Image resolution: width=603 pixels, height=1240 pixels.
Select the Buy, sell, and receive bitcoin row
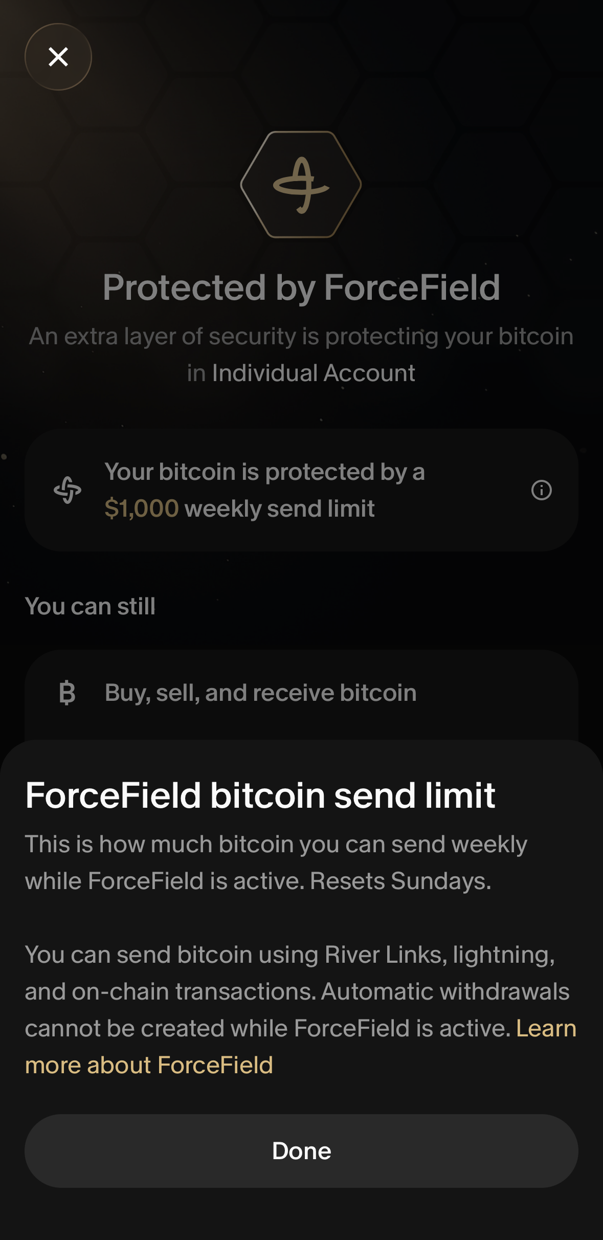point(302,693)
